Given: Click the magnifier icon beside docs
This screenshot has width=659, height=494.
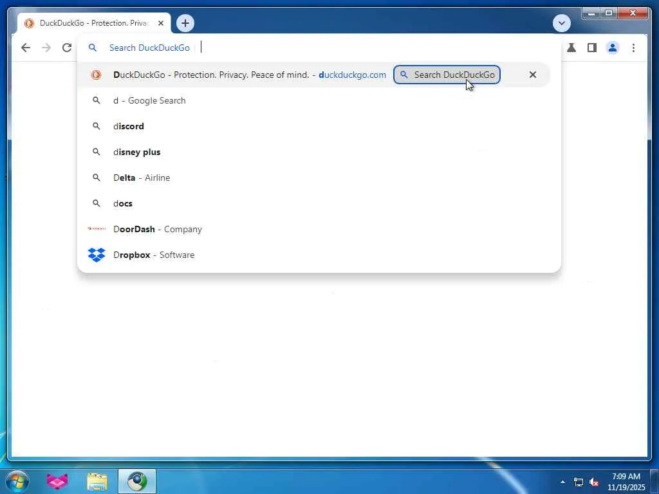Looking at the screenshot, I should (x=97, y=203).
